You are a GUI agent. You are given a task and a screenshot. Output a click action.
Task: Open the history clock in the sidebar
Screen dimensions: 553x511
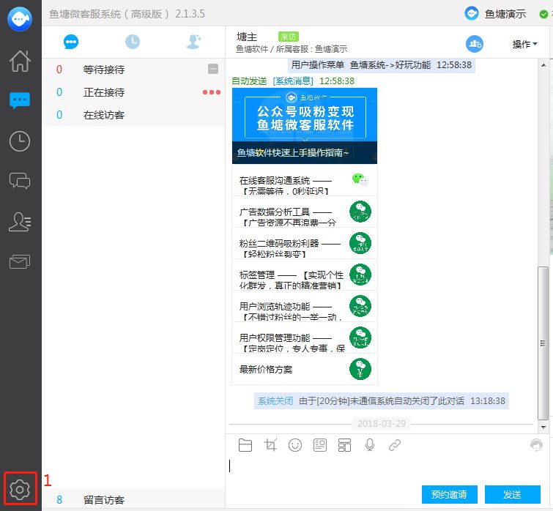(x=20, y=141)
